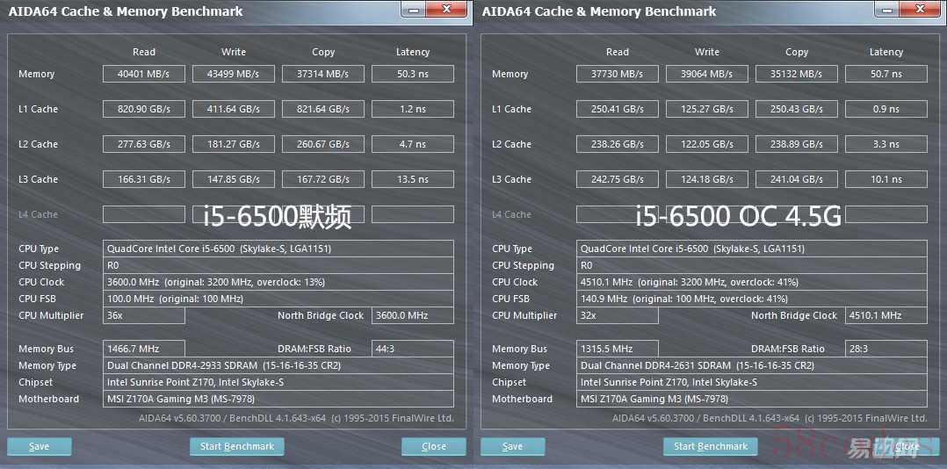Click CPU Type field in left window

[278, 249]
